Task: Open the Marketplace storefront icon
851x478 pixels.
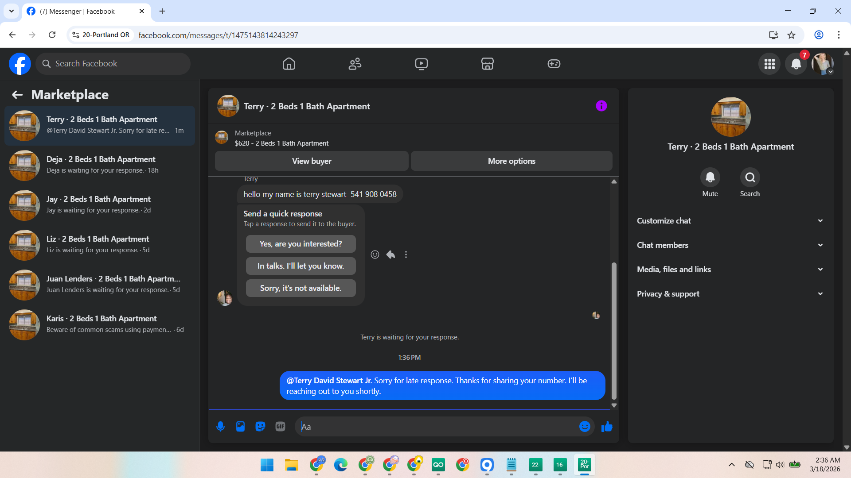Action: [x=488, y=64]
